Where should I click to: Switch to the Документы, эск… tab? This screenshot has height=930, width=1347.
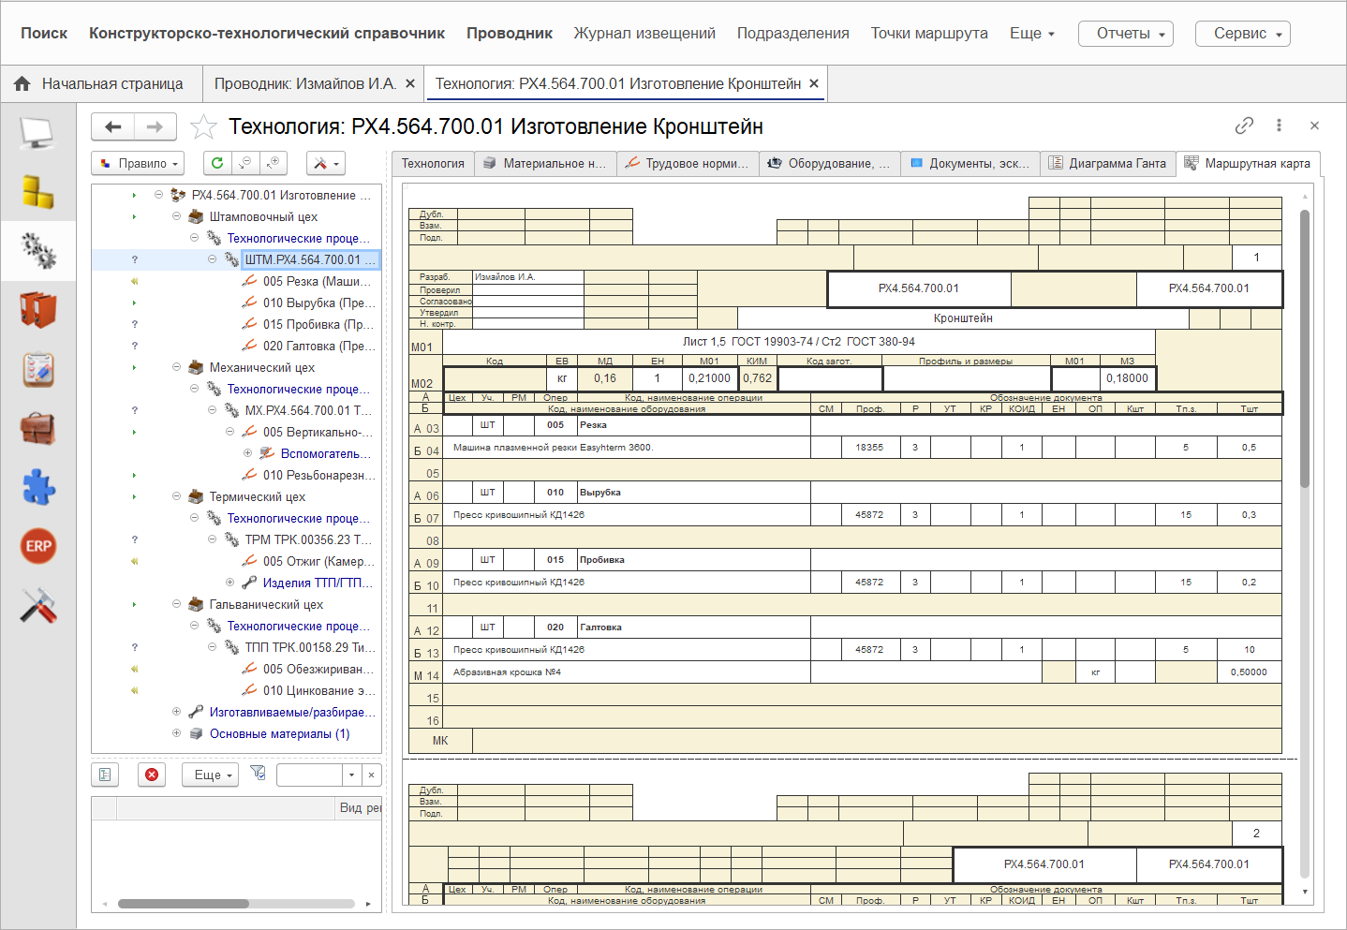point(970,163)
